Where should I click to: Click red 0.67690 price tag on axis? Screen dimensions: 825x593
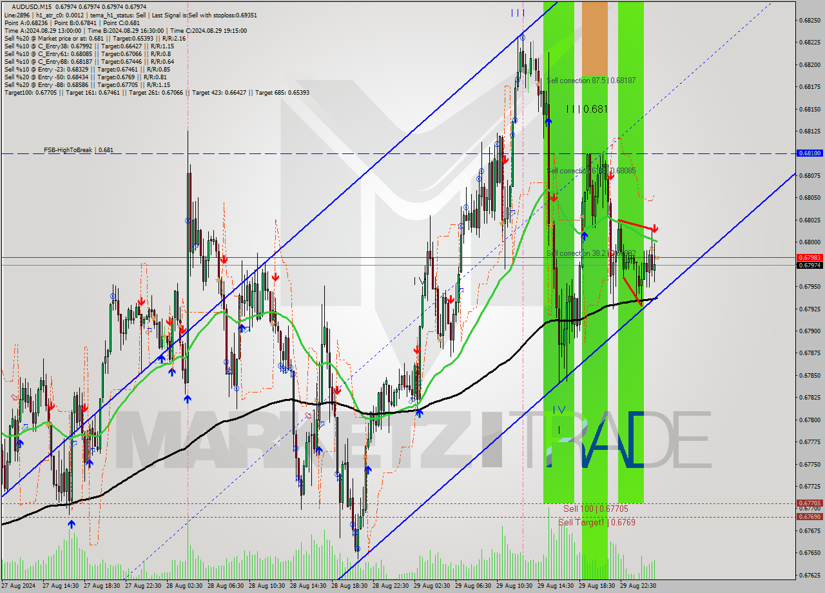[x=810, y=516]
